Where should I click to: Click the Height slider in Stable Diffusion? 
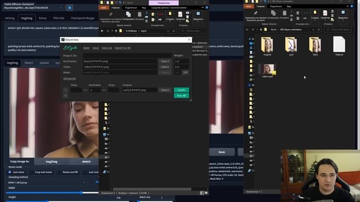click(67, 201)
